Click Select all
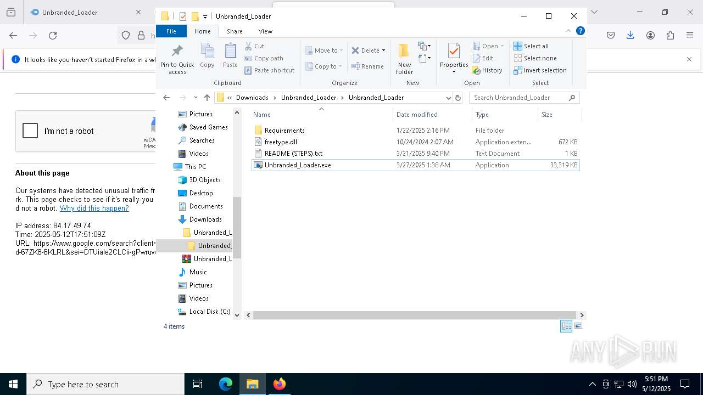Image resolution: width=703 pixels, height=395 pixels. coord(531,46)
